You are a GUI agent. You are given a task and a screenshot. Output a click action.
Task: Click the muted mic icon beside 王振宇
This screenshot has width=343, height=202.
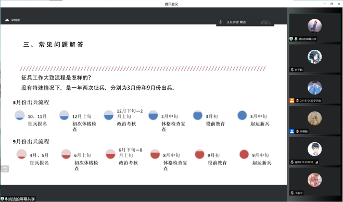tap(292, 193)
